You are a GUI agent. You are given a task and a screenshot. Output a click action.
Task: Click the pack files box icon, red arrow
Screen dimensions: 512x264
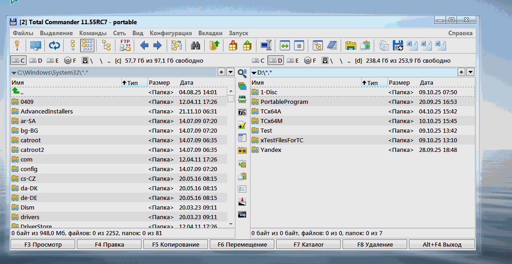click(233, 46)
